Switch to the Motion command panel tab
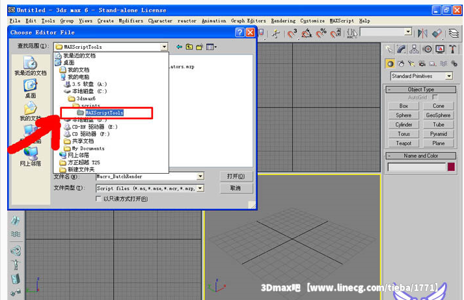 [x=428, y=49]
